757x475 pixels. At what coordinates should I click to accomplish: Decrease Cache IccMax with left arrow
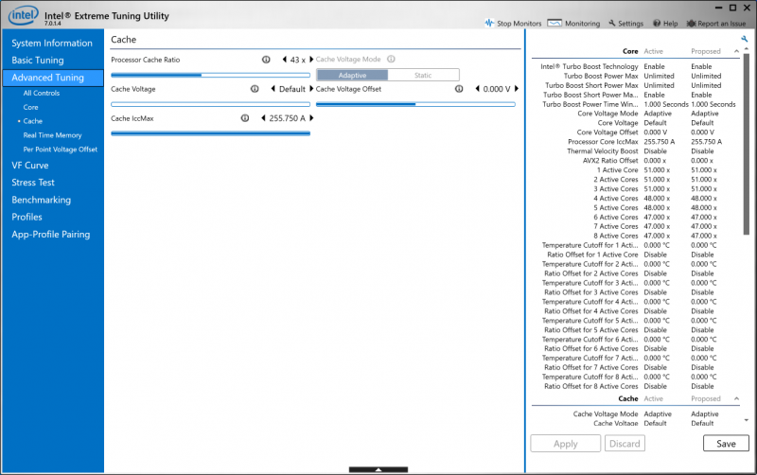(263, 118)
